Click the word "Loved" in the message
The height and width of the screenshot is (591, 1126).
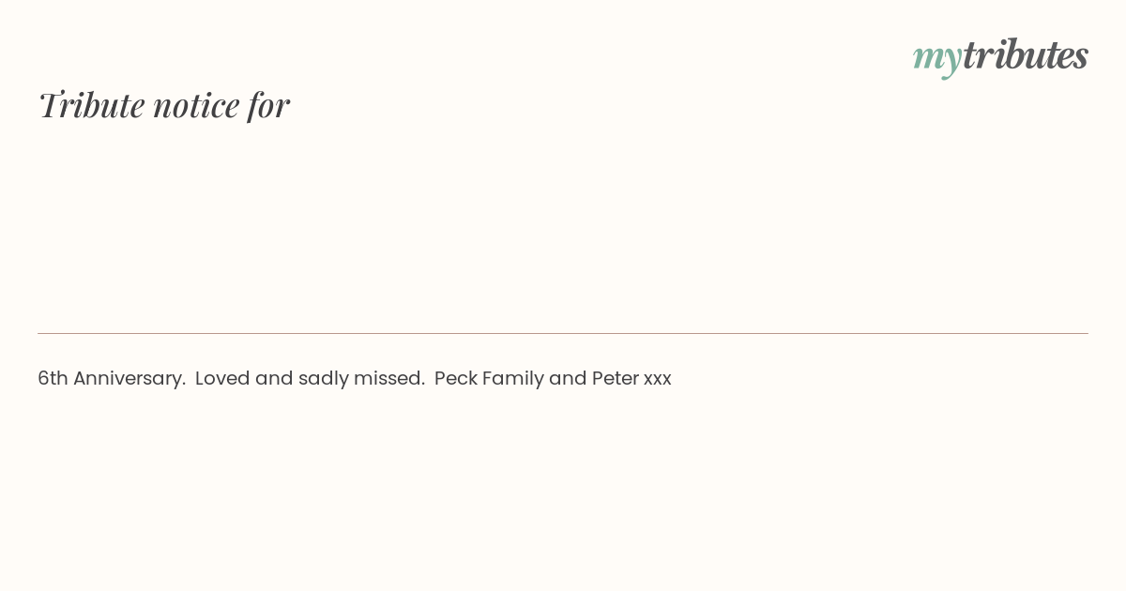[x=222, y=378]
